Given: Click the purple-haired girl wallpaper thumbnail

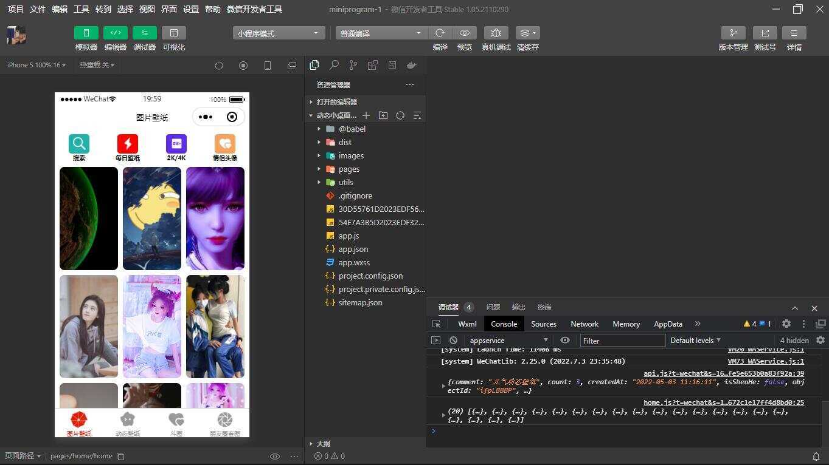Looking at the screenshot, I should pyautogui.click(x=215, y=219).
